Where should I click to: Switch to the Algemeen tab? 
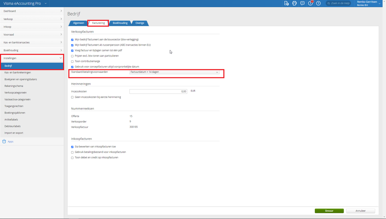(78, 23)
